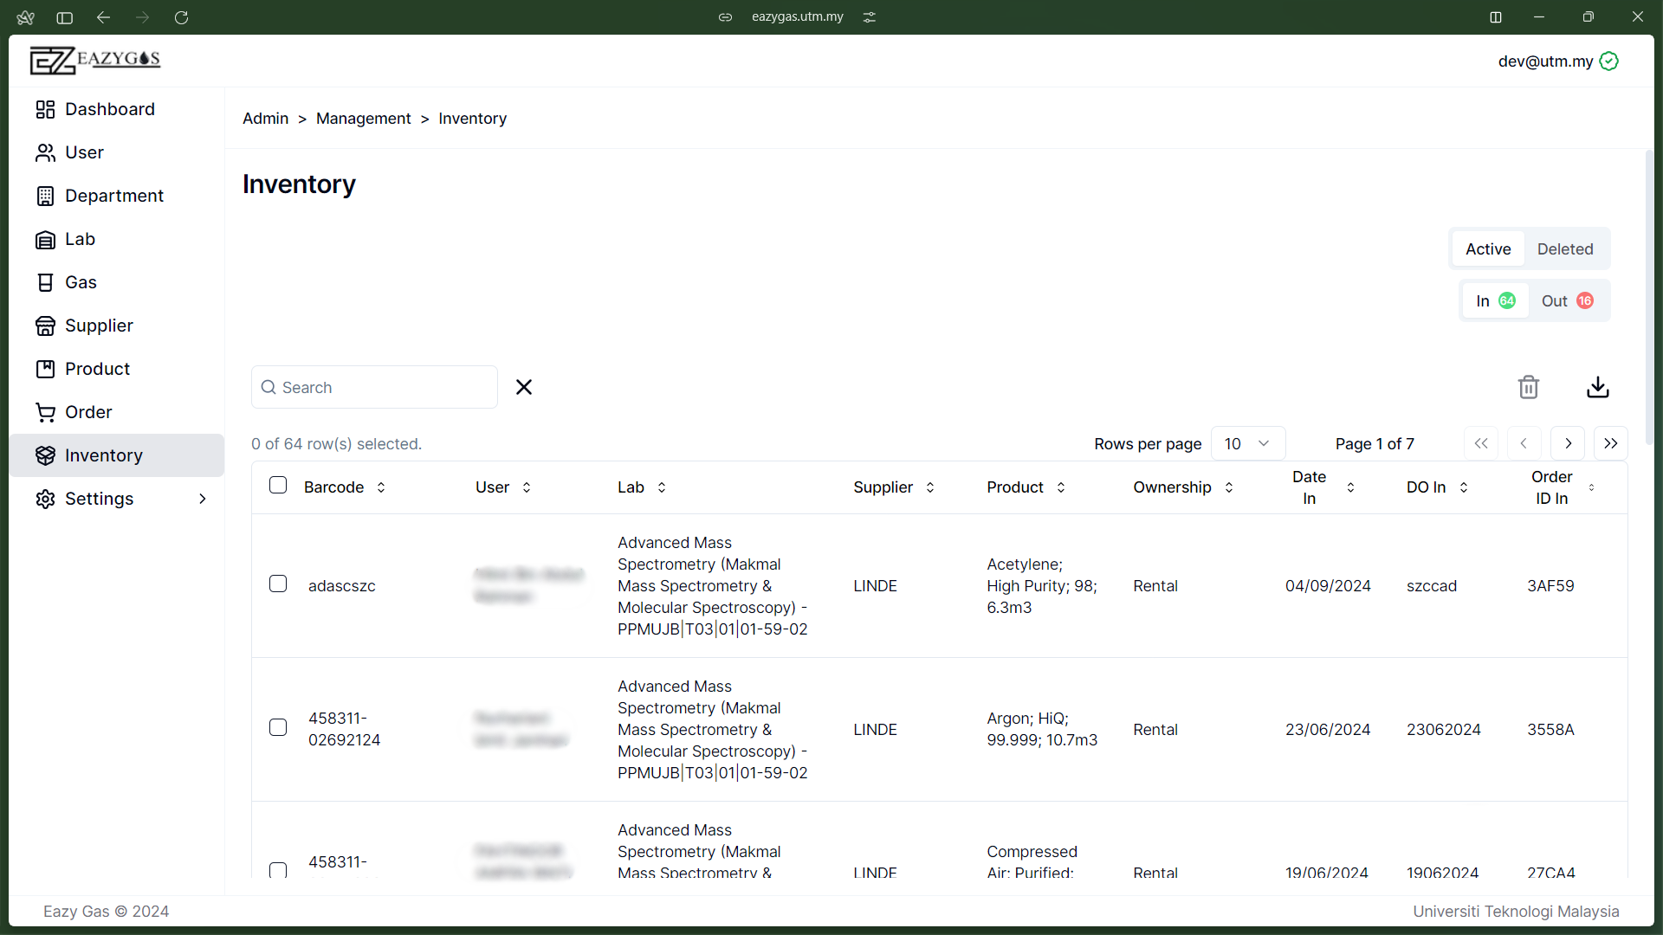Open the Rows per page dropdown

[1247, 443]
